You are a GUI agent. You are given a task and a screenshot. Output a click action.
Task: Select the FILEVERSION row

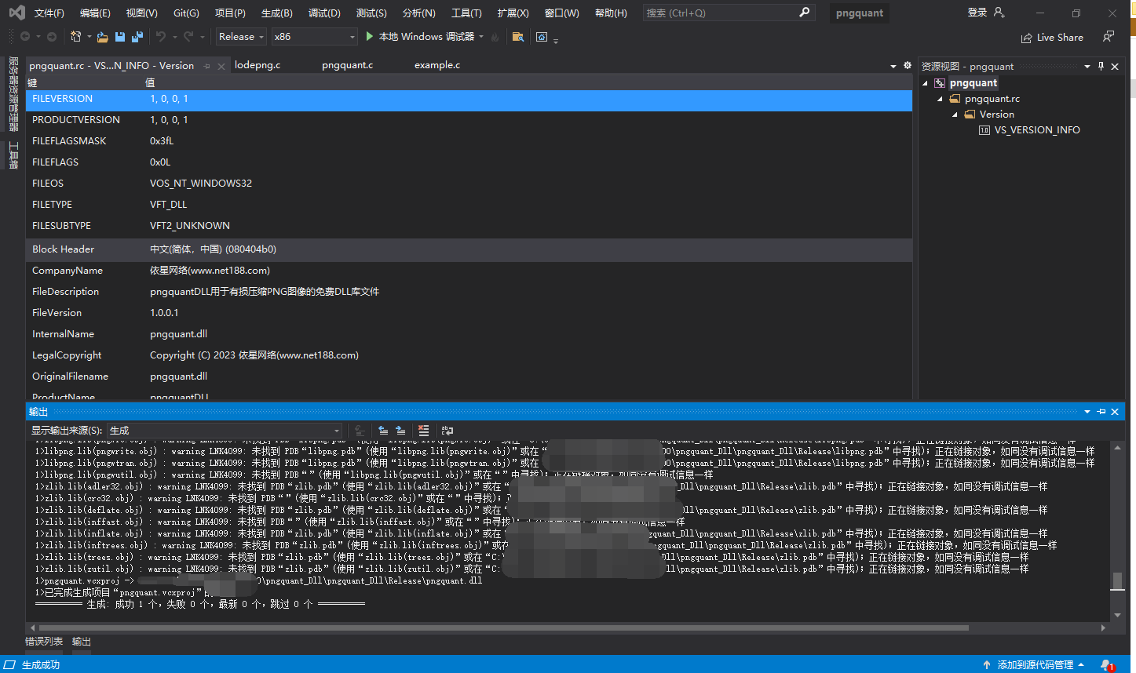click(469, 100)
